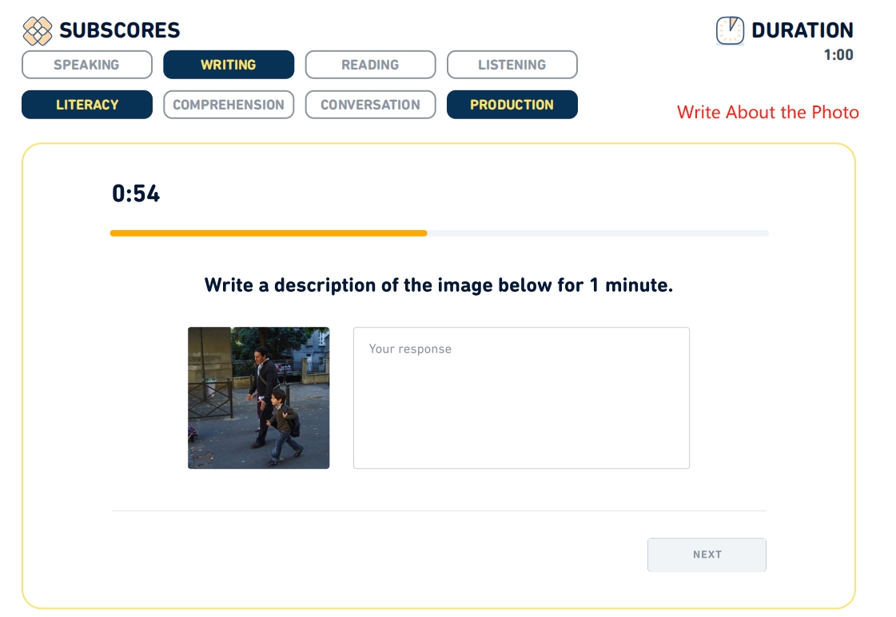Toggle the Writing subscore pill
This screenshot has width=896, height=617.
pyautogui.click(x=229, y=65)
